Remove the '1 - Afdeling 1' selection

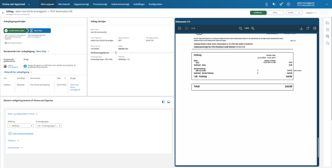click(x=32, y=126)
